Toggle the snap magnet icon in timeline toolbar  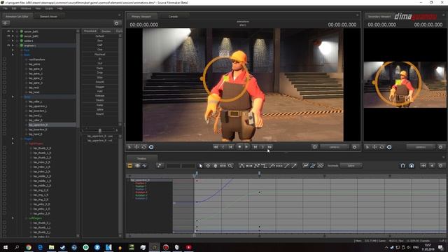[403, 166]
